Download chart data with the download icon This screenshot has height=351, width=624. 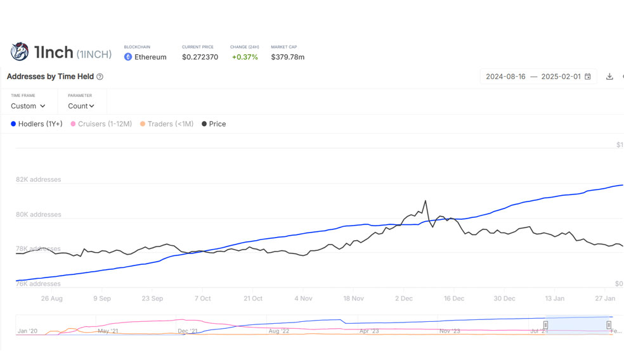(x=609, y=76)
